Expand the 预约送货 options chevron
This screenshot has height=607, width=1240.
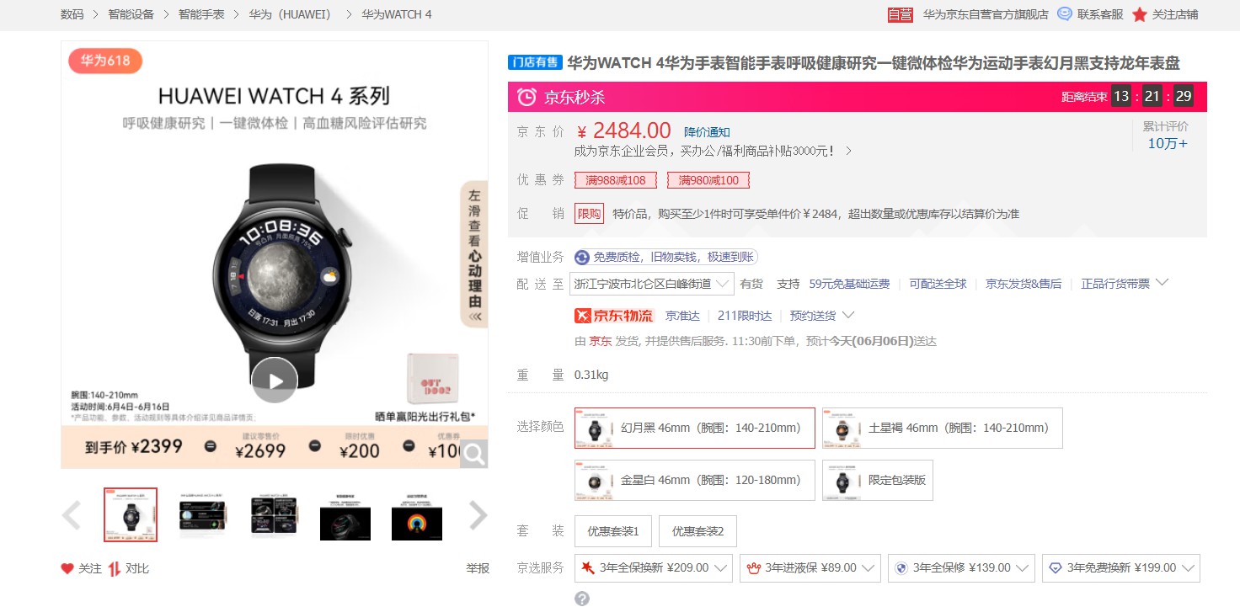(x=848, y=315)
